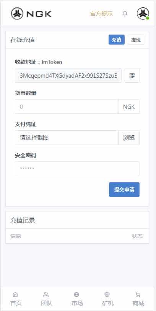The width and height of the screenshot is (156, 311).
Task: Switch to the 充值 recharge tab
Action: 117,40
